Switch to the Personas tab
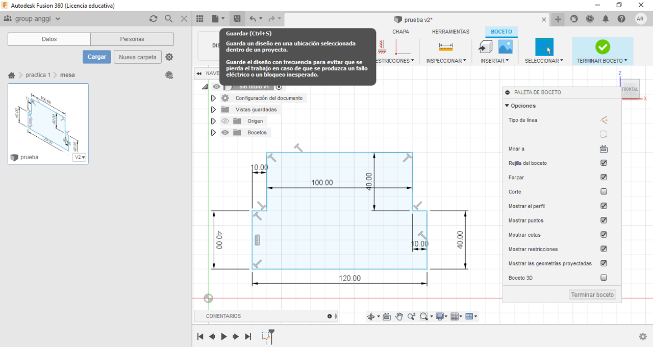The width and height of the screenshot is (653, 347). 132,39
